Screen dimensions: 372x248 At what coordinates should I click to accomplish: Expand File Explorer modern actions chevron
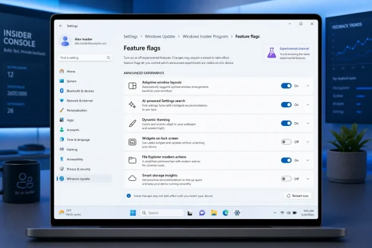(x=307, y=160)
